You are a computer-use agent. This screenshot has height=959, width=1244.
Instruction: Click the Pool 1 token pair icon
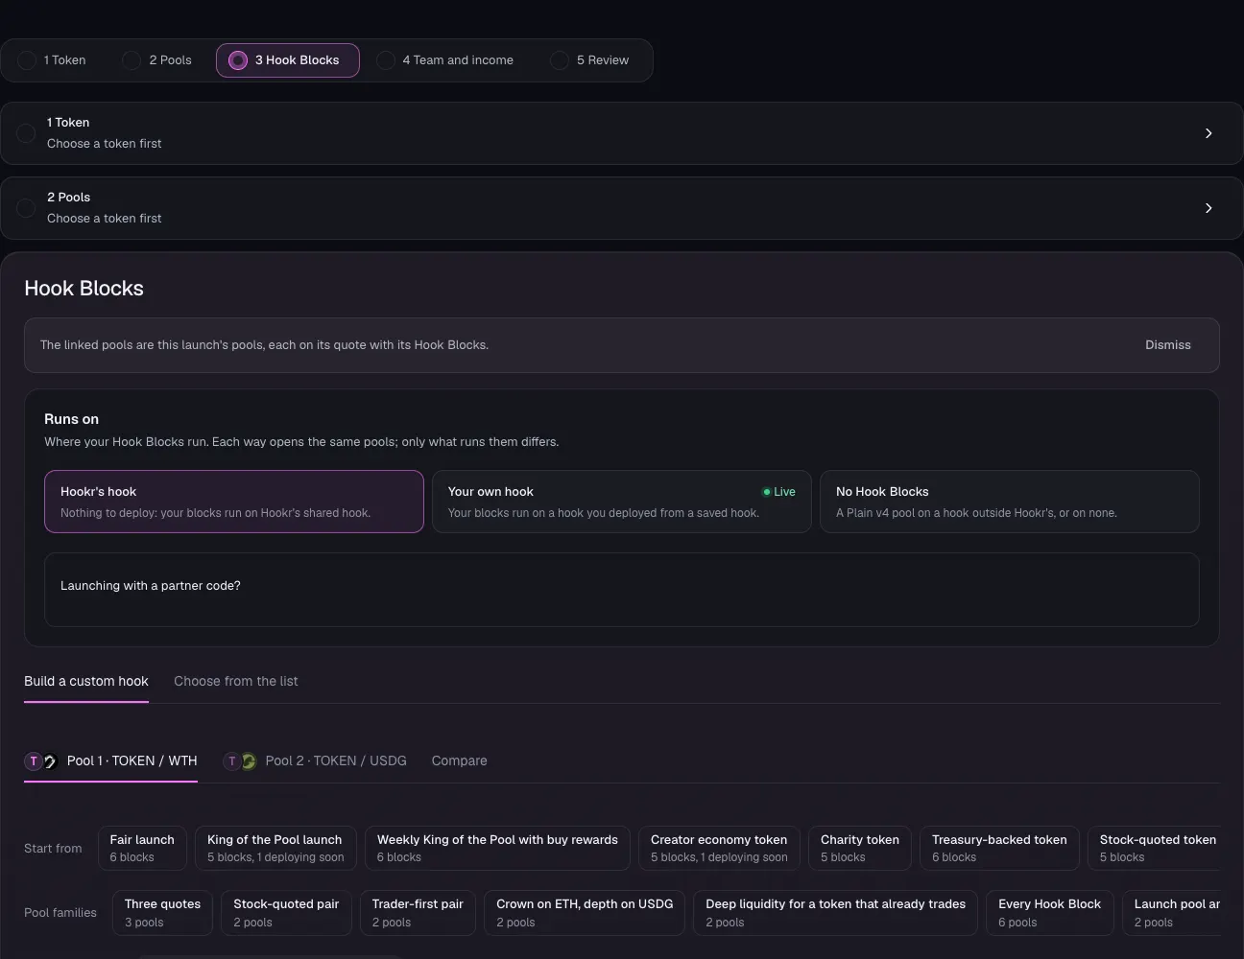[41, 761]
